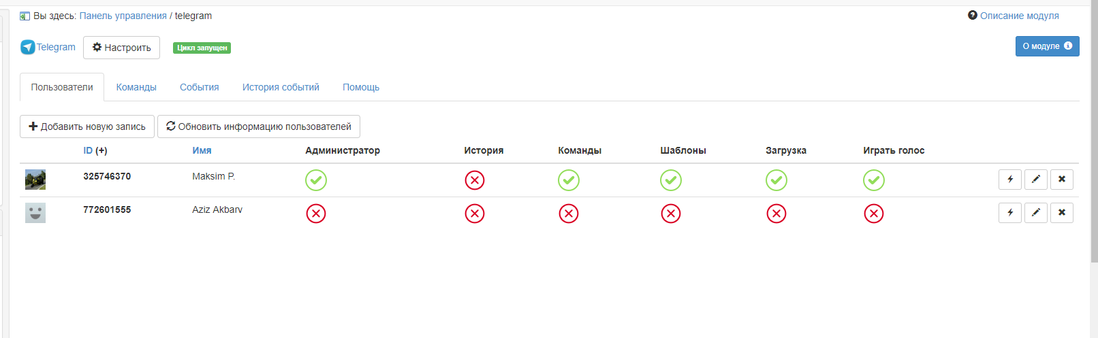
Task: Click Обновить информацию пользователей button
Action: pos(259,126)
